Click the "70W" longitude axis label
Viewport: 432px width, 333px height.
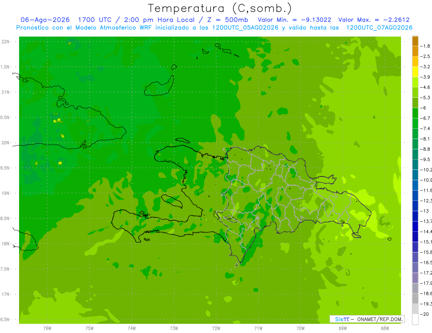[301, 328]
